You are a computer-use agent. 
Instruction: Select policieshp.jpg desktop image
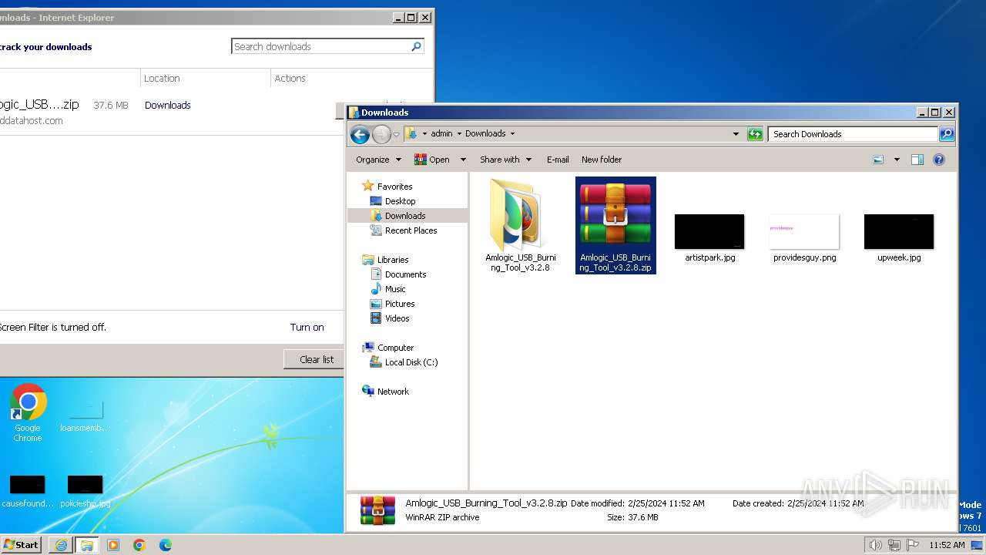click(85, 491)
